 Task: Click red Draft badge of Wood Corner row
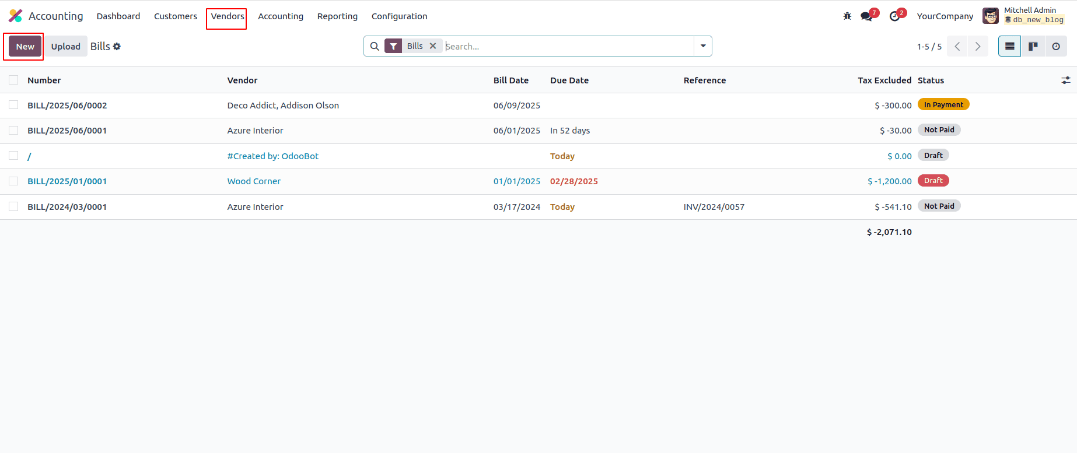pyautogui.click(x=933, y=181)
